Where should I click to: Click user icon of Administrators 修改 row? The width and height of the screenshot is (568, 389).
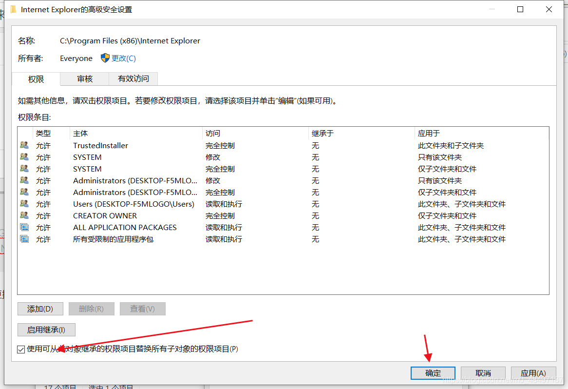(x=24, y=180)
